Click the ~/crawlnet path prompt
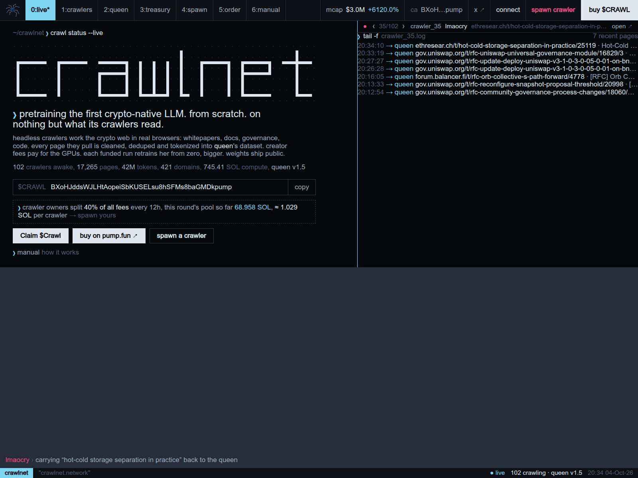The height and width of the screenshot is (478, 638). tap(28, 33)
